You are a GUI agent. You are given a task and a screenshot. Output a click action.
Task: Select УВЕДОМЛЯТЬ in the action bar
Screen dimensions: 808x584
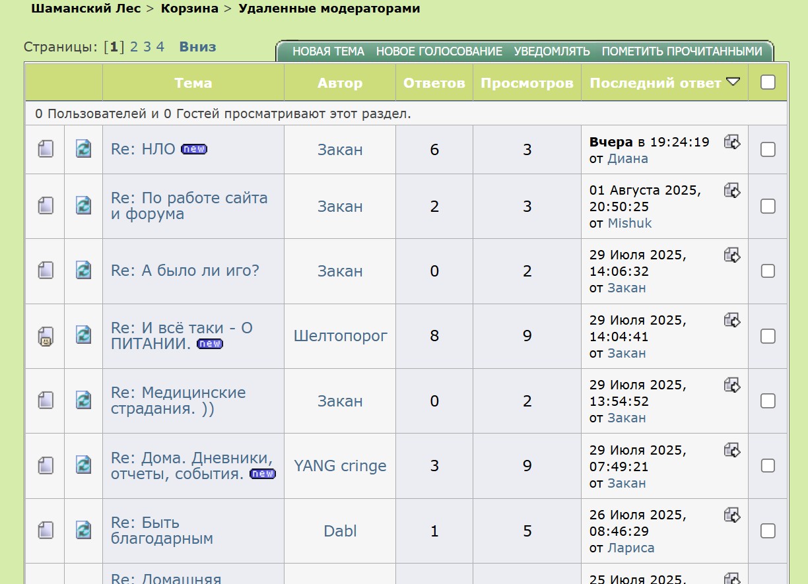552,51
